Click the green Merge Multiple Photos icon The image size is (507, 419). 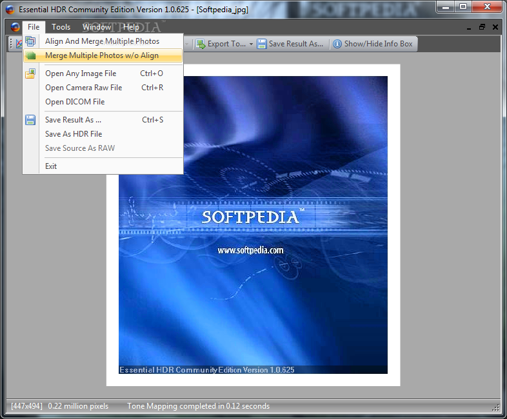tap(31, 55)
